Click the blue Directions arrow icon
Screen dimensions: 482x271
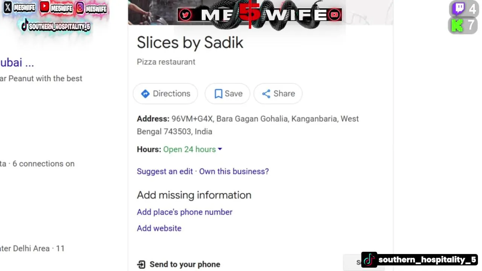coord(145,94)
